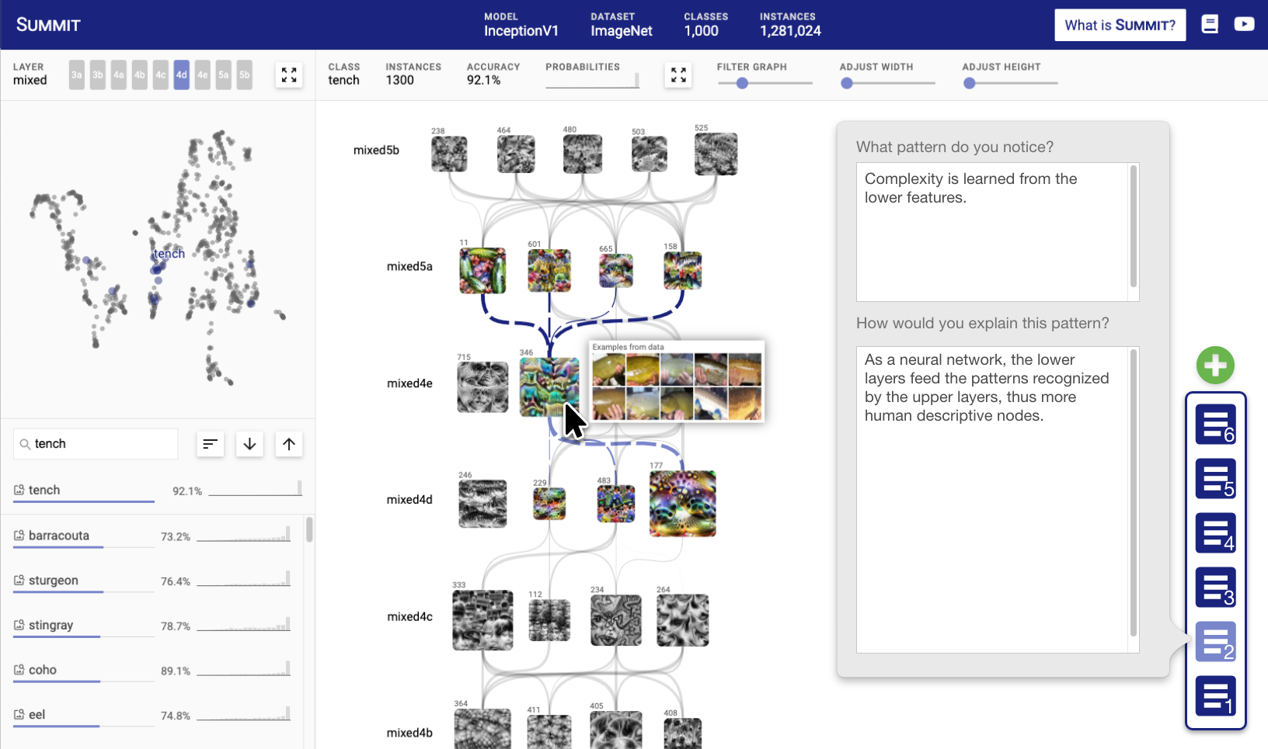Select mixed5b channel 480 thumbnail
This screenshot has height=749, width=1268.
click(x=583, y=154)
